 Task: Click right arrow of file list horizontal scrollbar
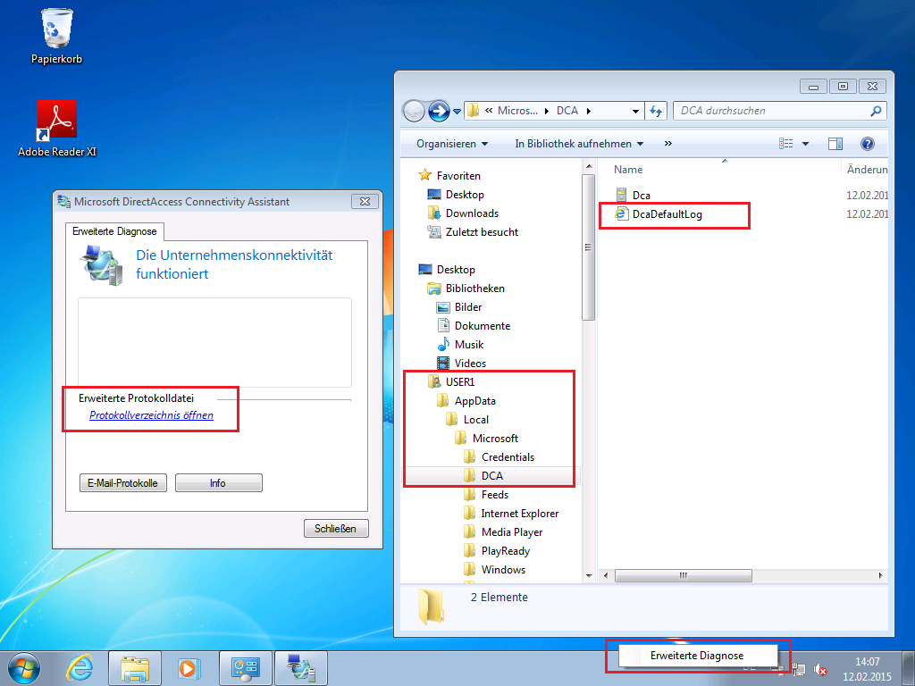(880, 576)
